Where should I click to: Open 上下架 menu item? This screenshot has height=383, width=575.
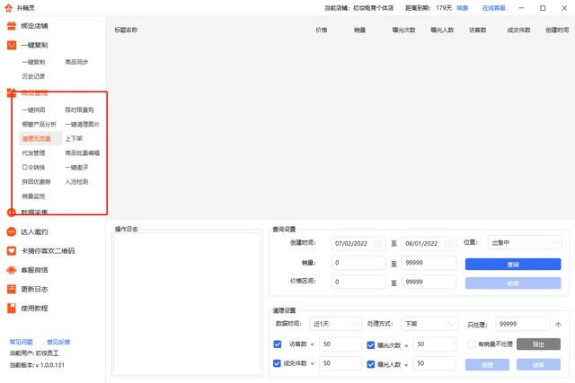(x=74, y=138)
